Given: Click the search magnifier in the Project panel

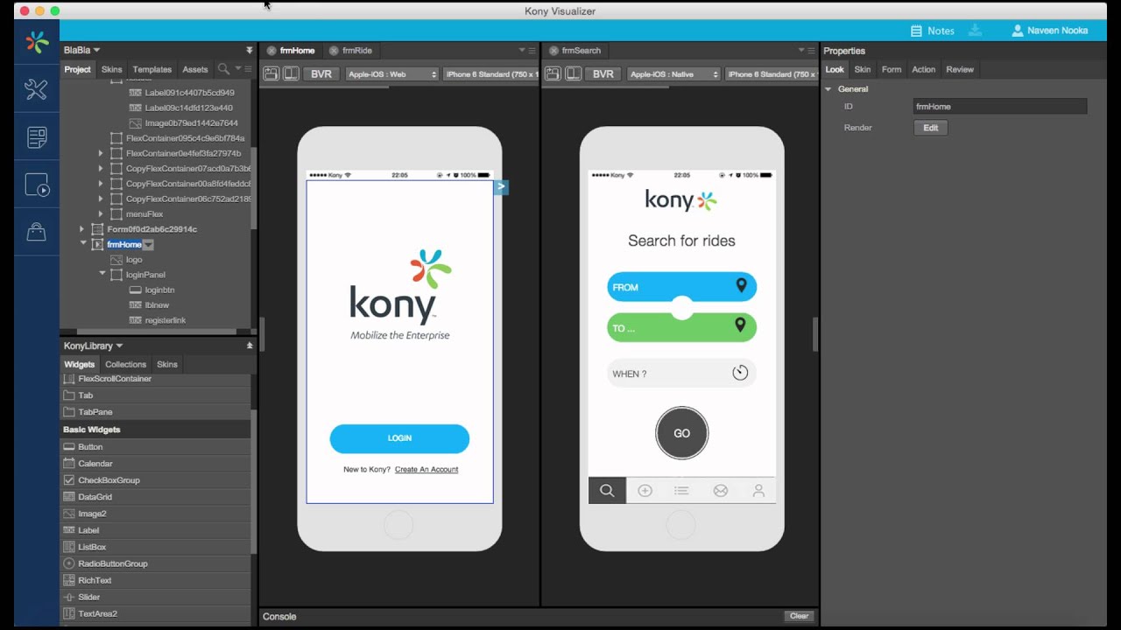Looking at the screenshot, I should coord(223,69).
